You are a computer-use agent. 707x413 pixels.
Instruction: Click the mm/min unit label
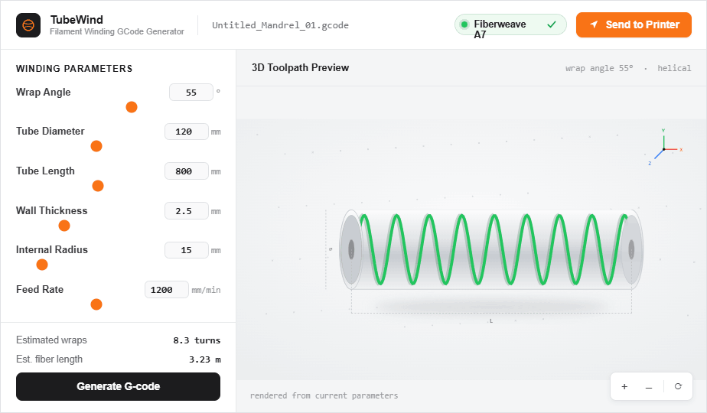point(206,290)
